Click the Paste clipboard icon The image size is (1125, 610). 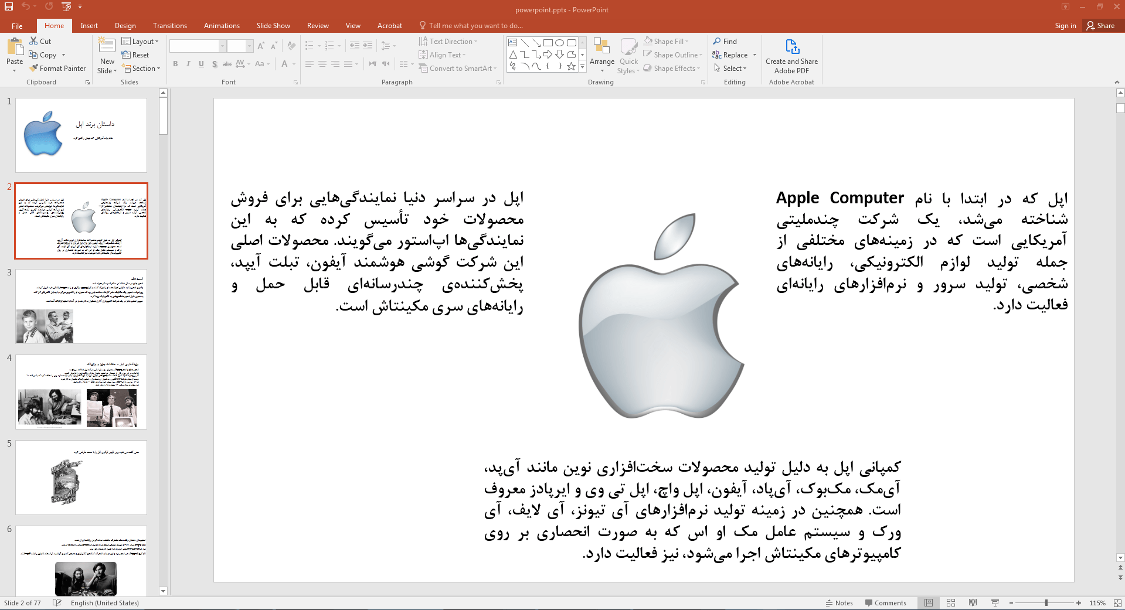[x=15, y=47]
